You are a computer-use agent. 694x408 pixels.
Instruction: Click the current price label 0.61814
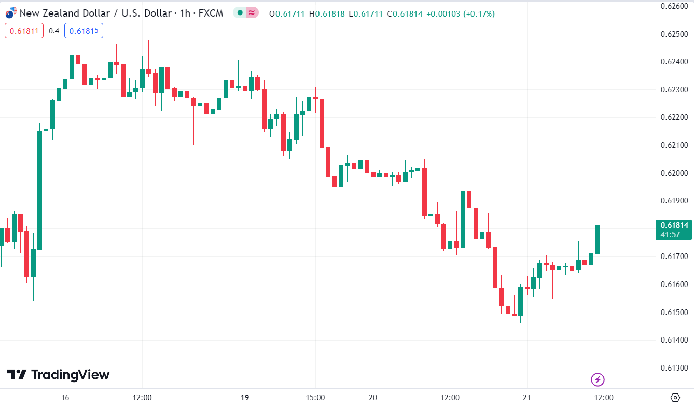click(674, 225)
